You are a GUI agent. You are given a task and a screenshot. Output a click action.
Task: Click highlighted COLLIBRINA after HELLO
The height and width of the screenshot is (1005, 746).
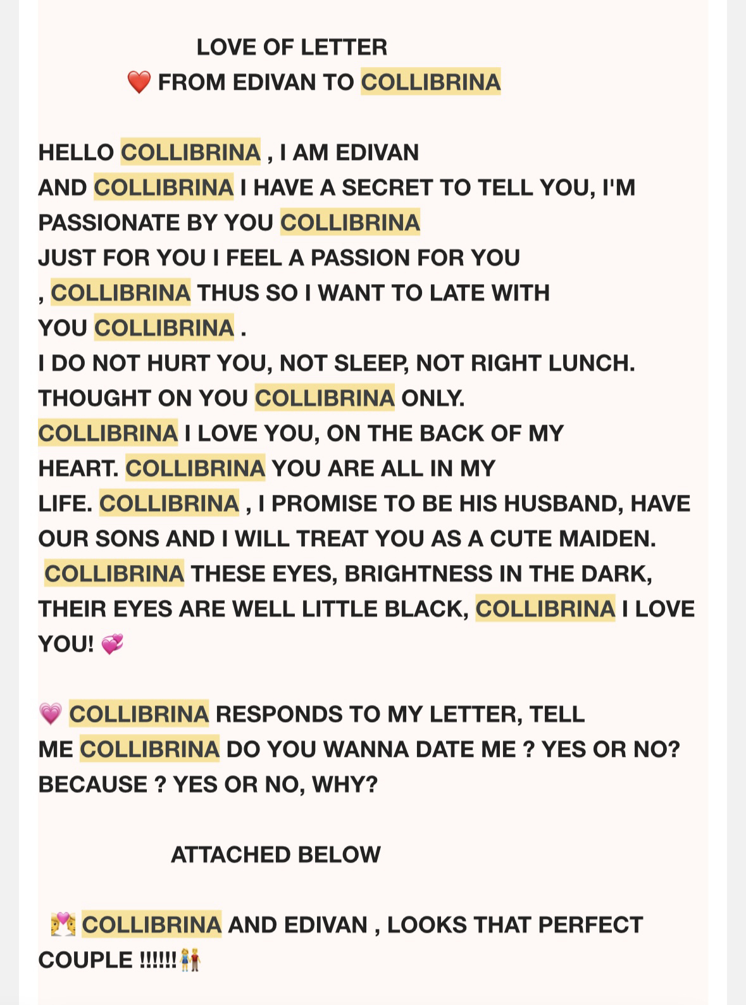click(190, 153)
